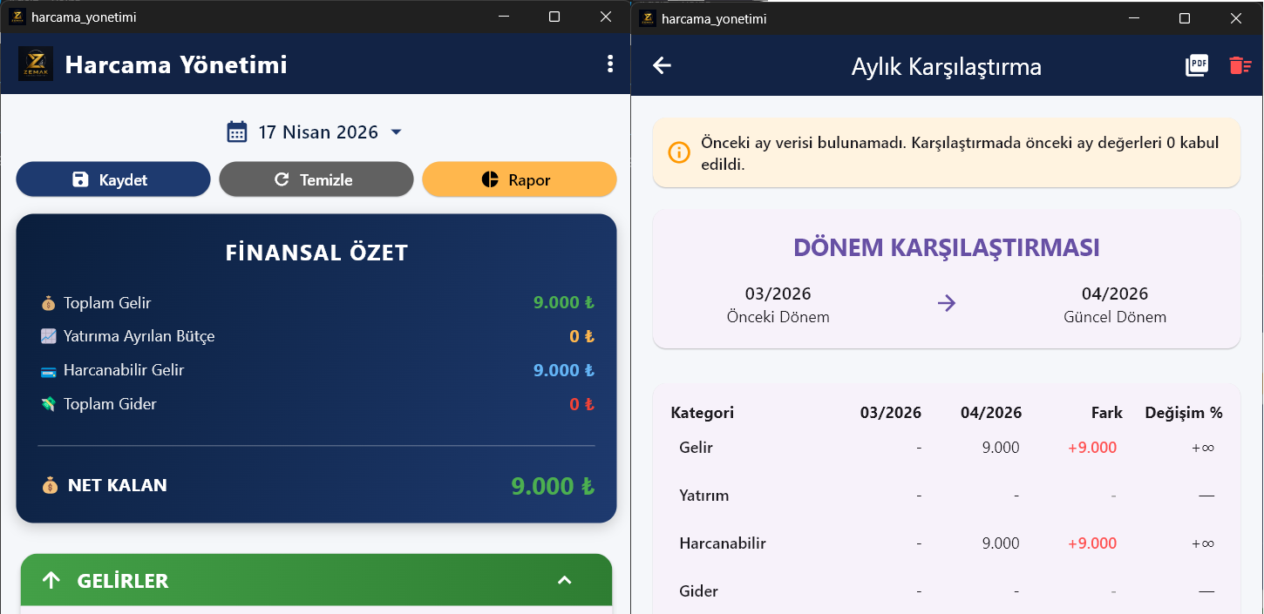
Task: Click the purple arrow between the two periods
Action: 947,303
